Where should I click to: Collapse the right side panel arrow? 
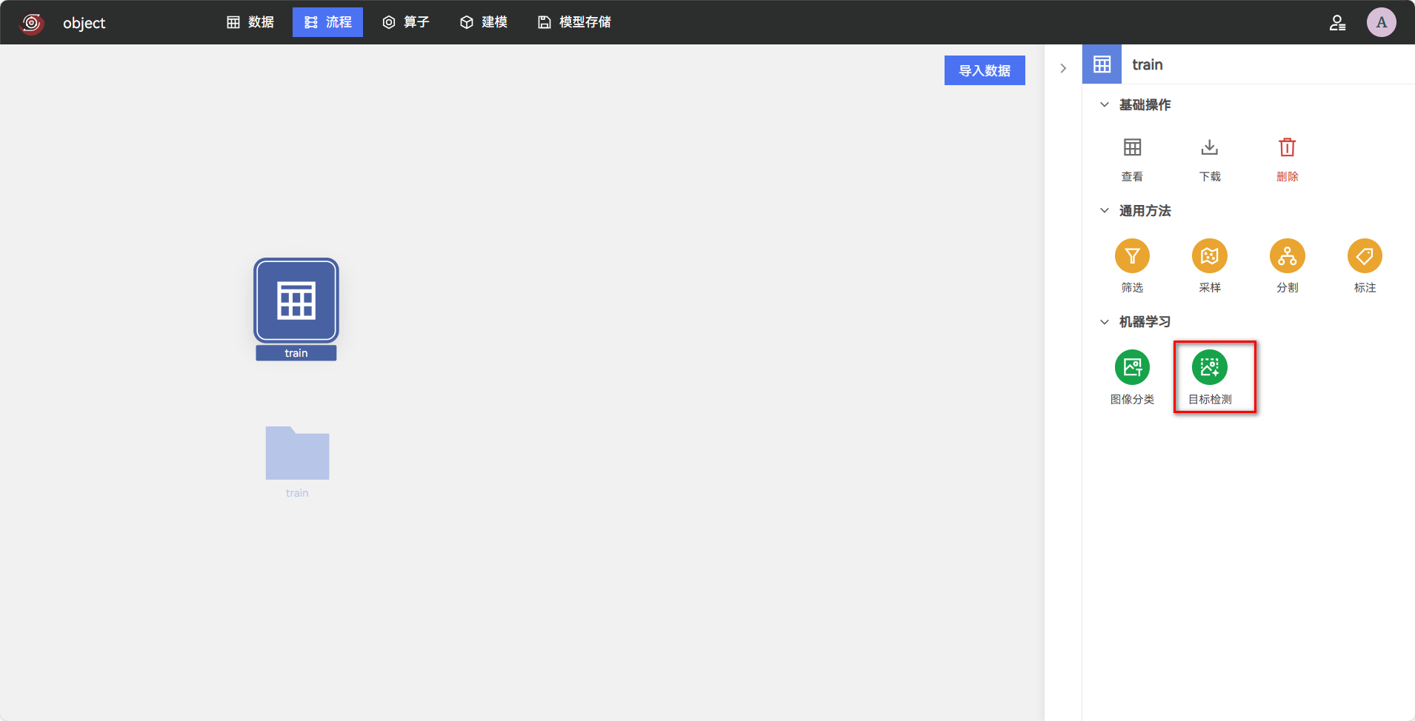coord(1063,68)
